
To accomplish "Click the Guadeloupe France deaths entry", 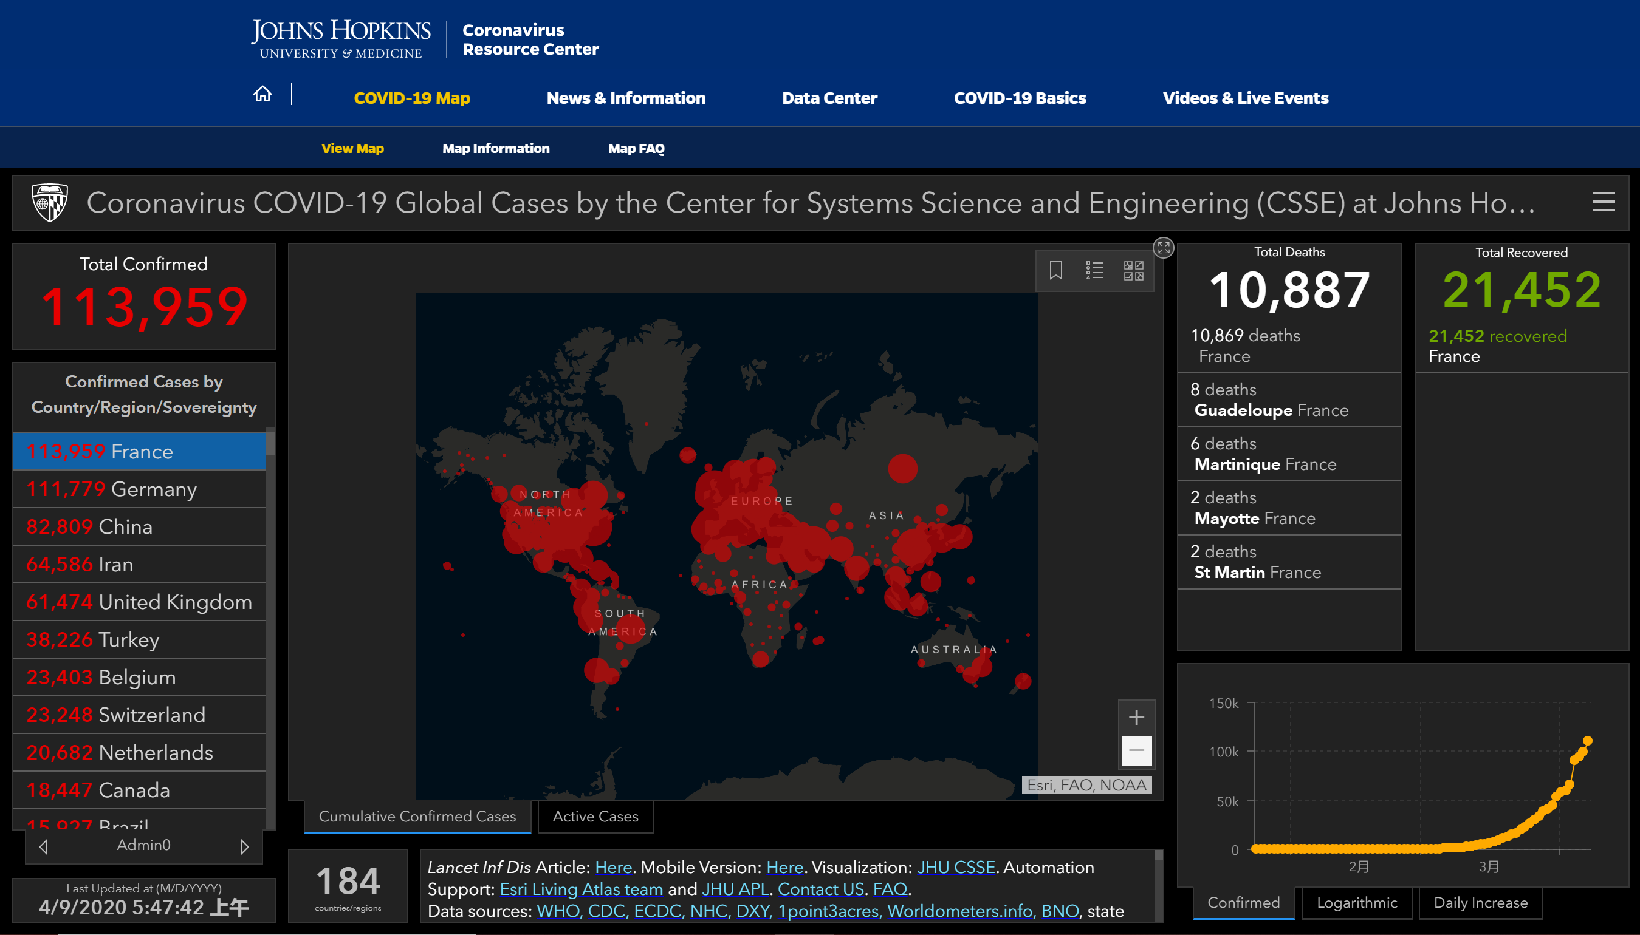I will (1289, 399).
